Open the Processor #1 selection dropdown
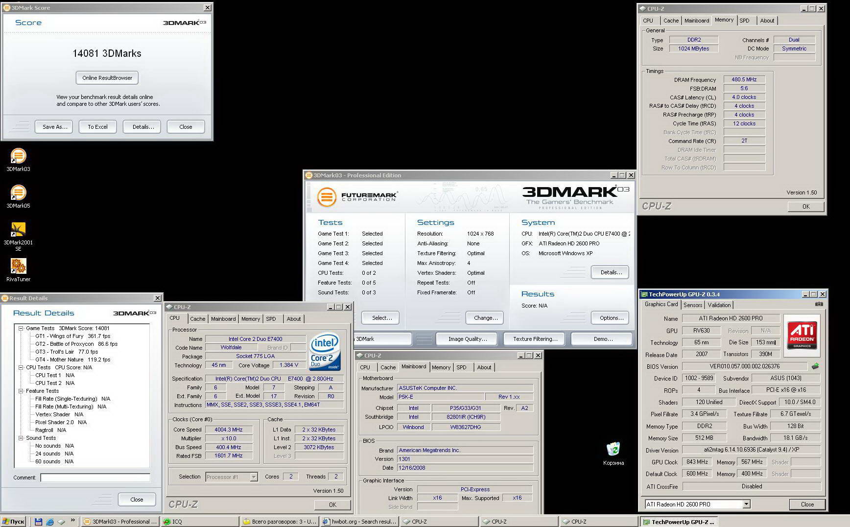Viewport: 850px width, 527px height. click(254, 477)
